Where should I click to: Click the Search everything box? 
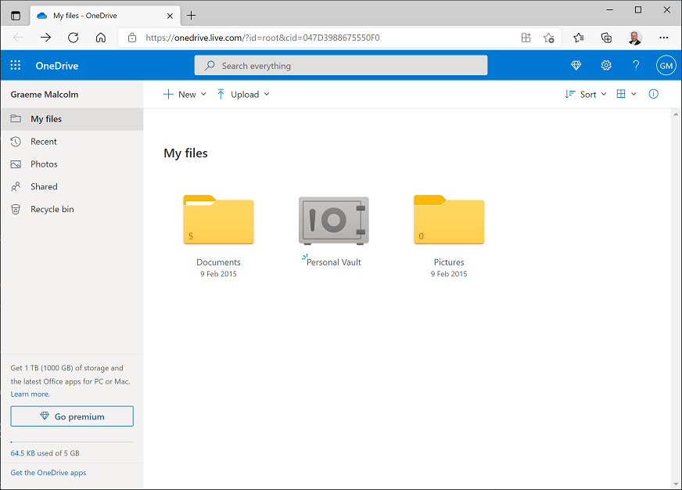click(340, 65)
